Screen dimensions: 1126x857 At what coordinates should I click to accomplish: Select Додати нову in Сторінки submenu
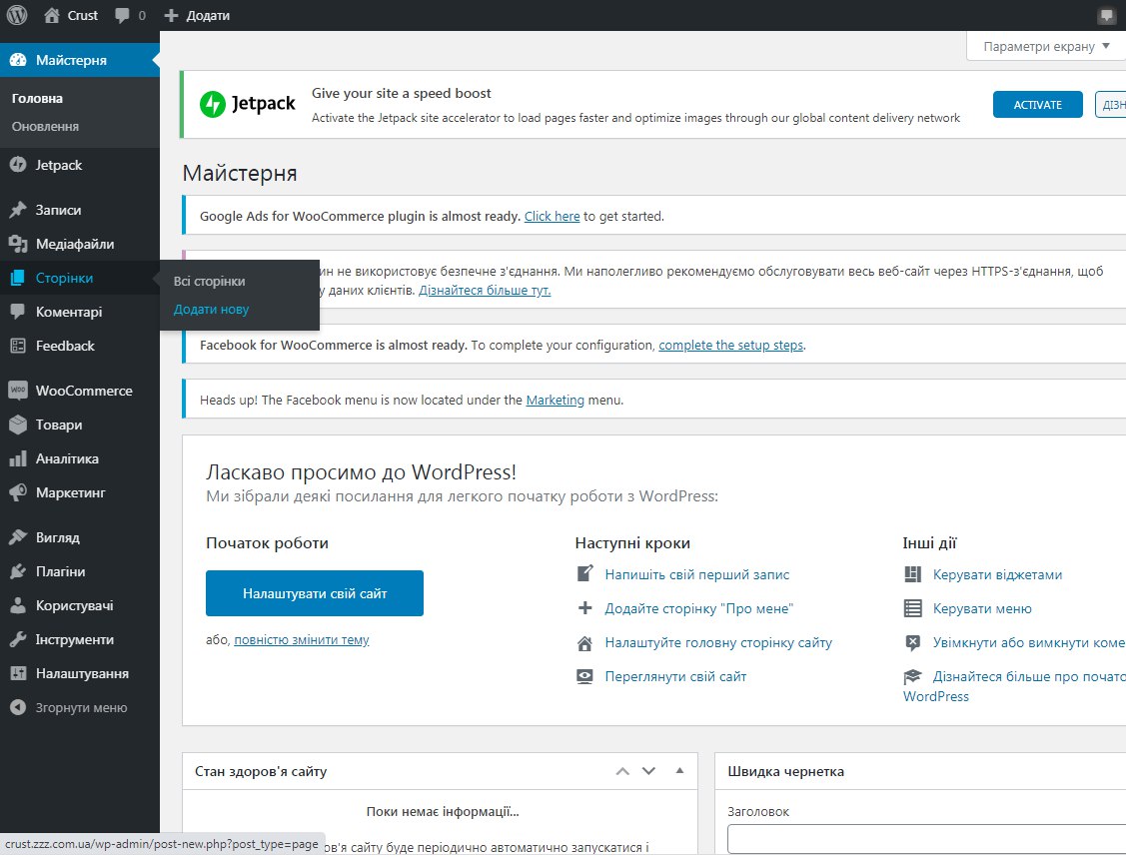point(211,310)
